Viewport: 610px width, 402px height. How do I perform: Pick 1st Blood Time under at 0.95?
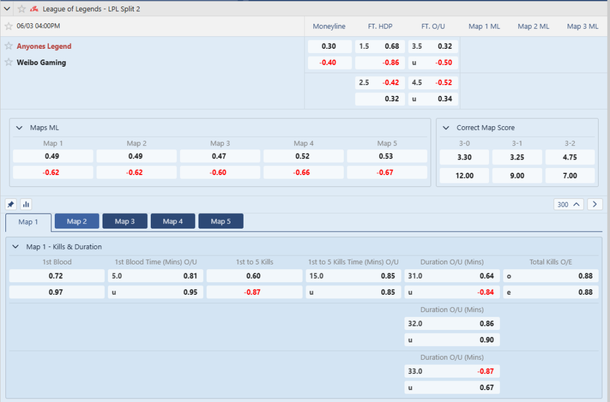click(x=155, y=292)
